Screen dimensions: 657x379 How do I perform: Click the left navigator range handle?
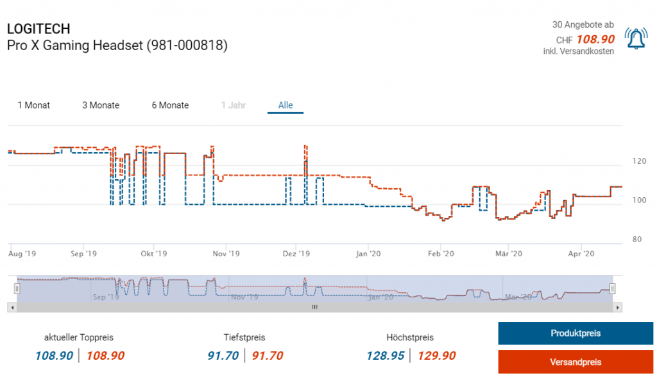[x=17, y=289]
